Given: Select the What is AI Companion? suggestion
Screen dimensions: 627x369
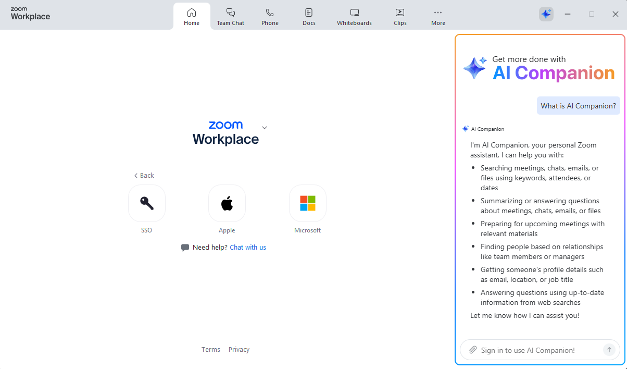Looking at the screenshot, I should click(578, 105).
